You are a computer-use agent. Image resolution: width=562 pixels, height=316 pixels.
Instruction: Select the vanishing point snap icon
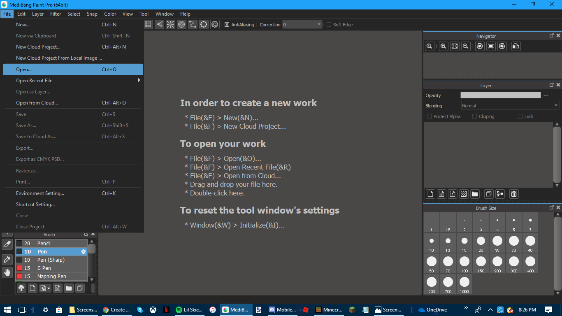pyautogui.click(x=159, y=24)
